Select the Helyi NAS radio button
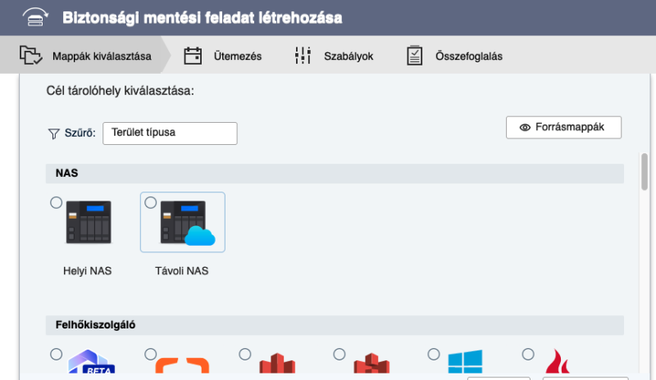Image resolution: width=656 pixels, height=380 pixels. click(56, 203)
